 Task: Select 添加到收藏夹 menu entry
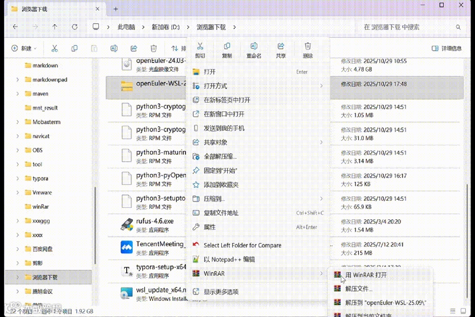pyautogui.click(x=258, y=185)
